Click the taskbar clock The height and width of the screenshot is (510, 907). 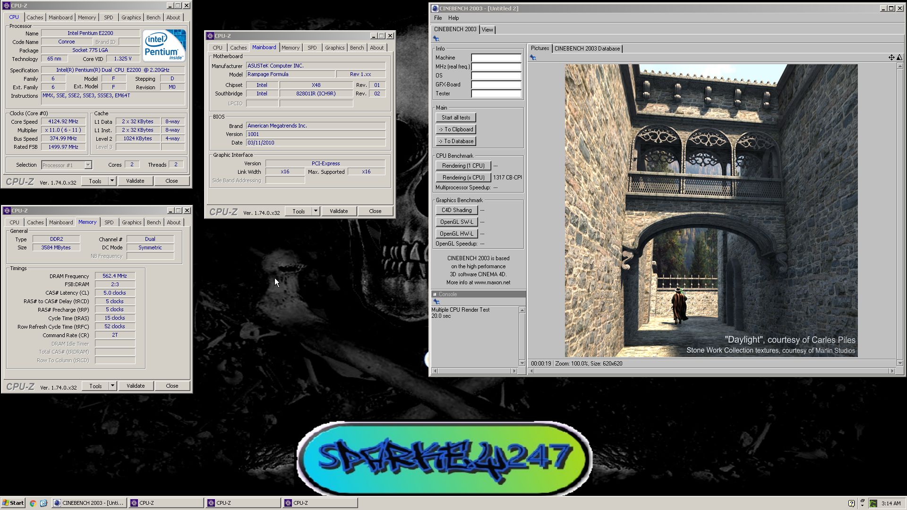[x=891, y=503]
